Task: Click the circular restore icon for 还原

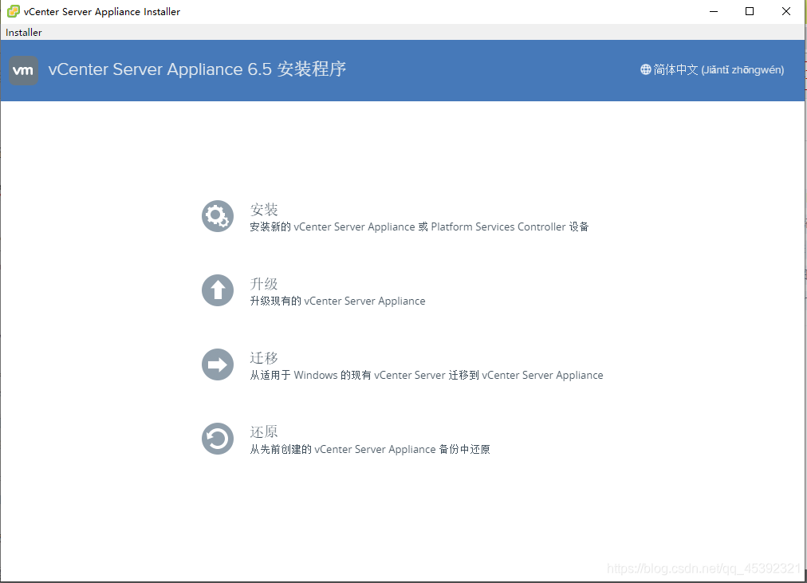Action: click(217, 439)
